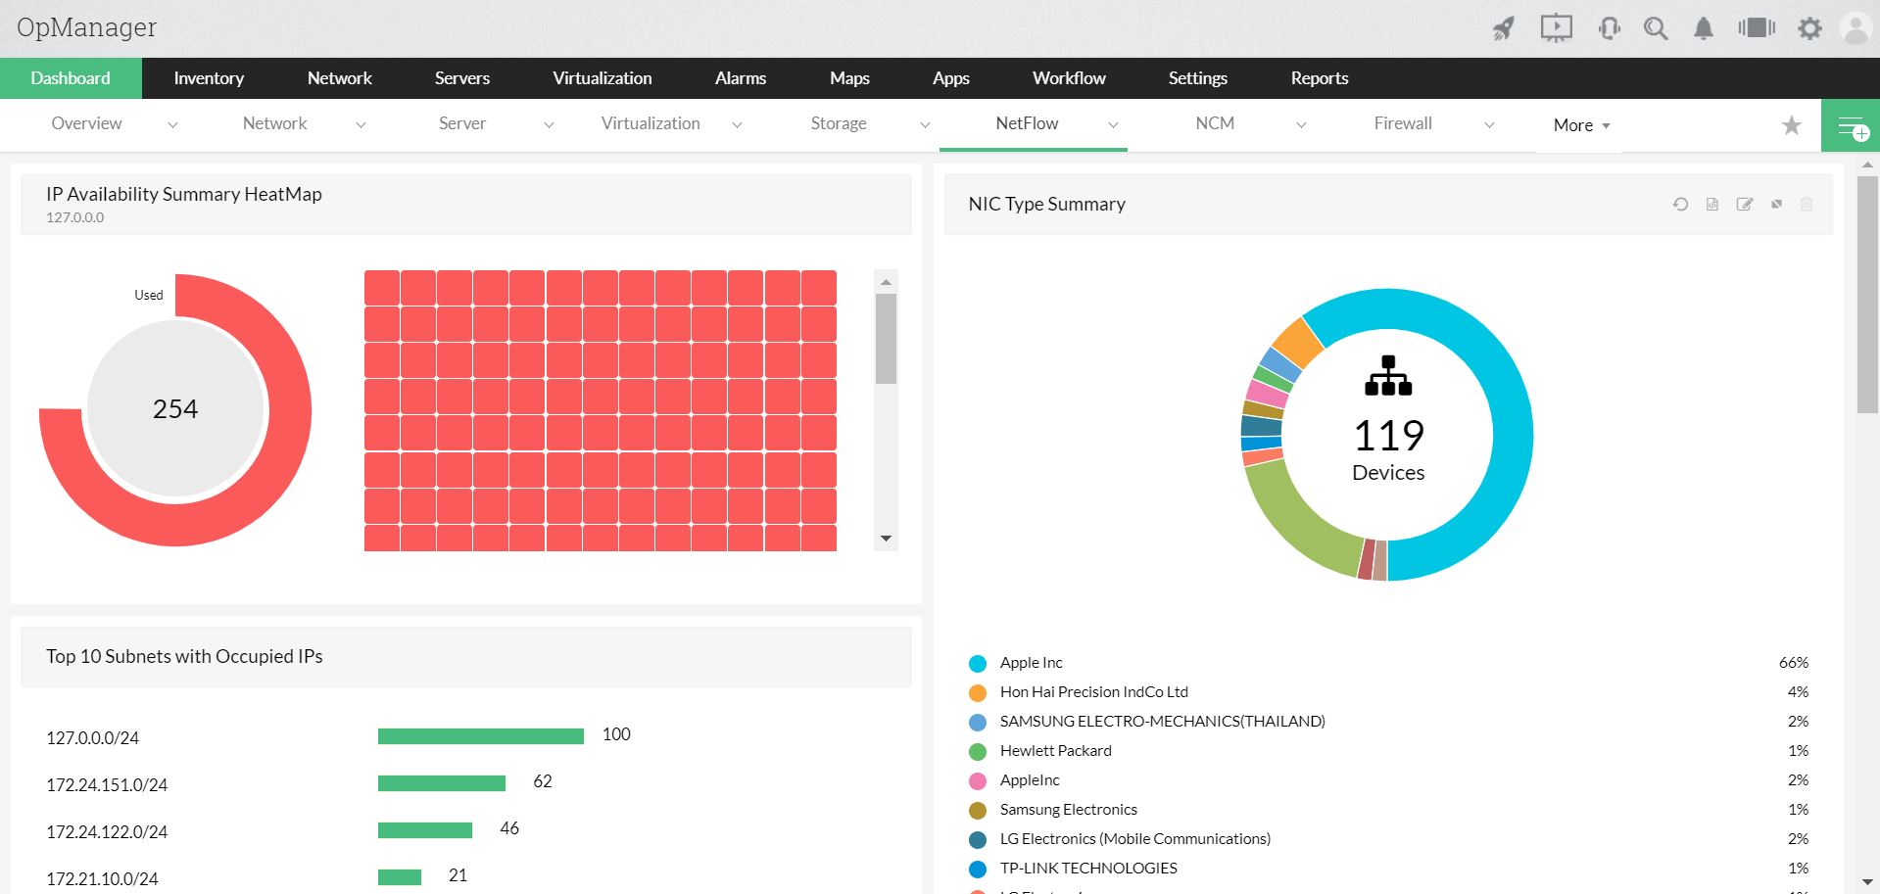Click the headset support icon
The image size is (1880, 894).
(1609, 28)
